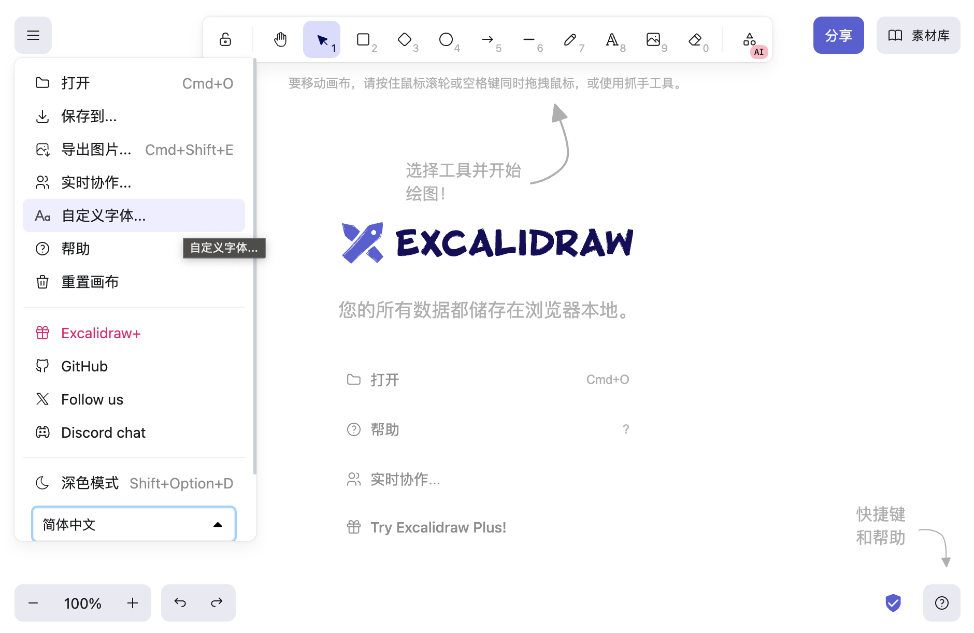Toggle the canvas lock tool
The height and width of the screenshot is (633, 974).
click(x=225, y=39)
